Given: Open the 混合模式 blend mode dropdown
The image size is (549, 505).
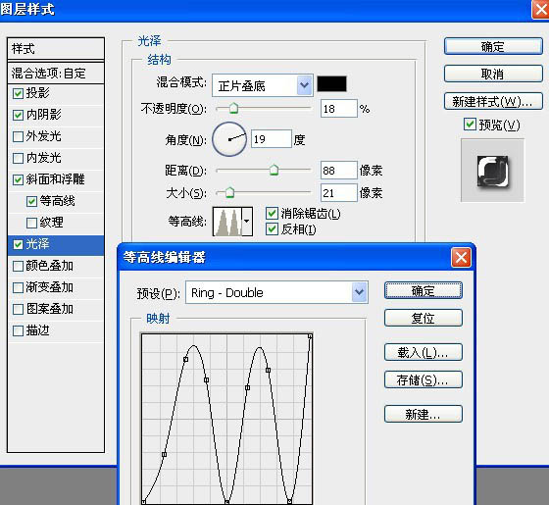Looking at the screenshot, I should pyautogui.click(x=263, y=85).
